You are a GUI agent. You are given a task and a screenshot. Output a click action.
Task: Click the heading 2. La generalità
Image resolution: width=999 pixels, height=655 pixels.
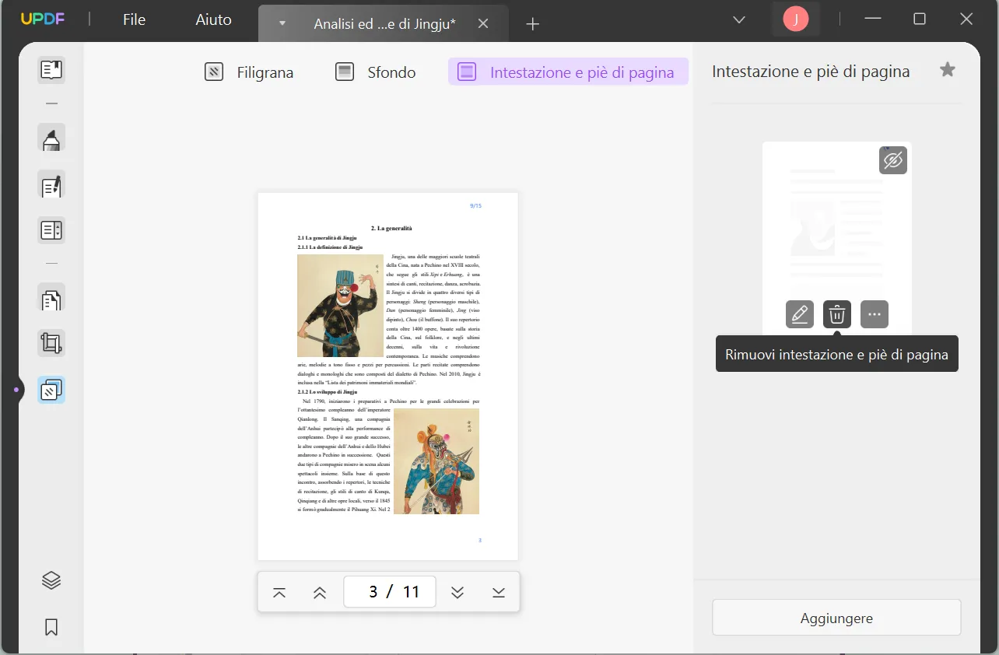point(391,228)
